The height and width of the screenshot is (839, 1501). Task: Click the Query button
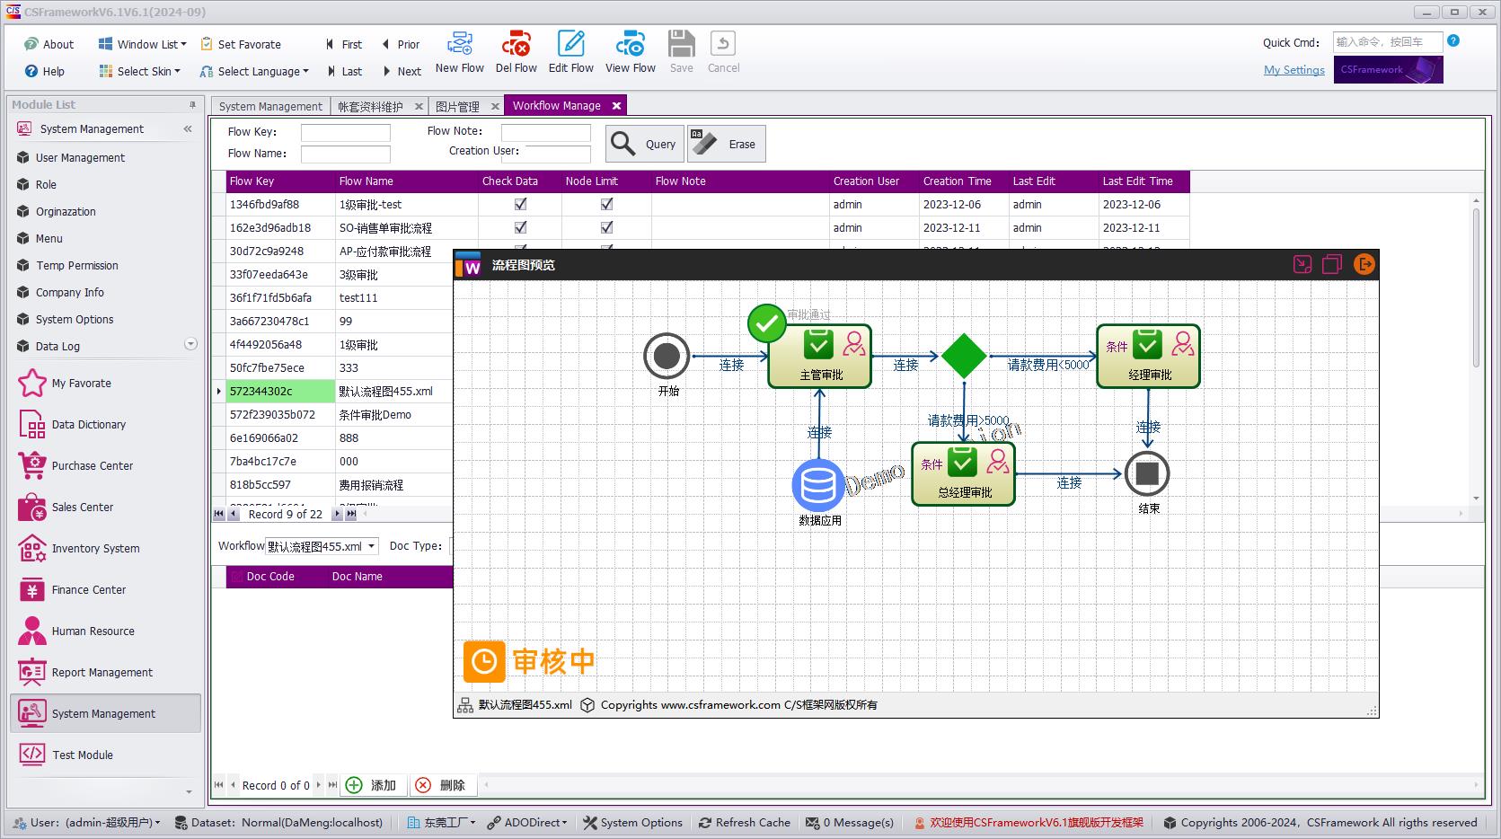[645, 144]
